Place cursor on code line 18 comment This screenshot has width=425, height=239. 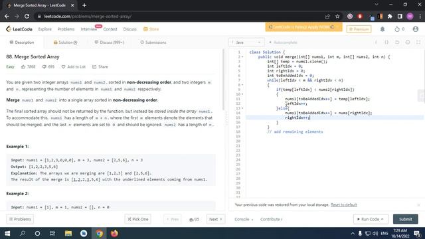pyautogui.click(x=295, y=131)
